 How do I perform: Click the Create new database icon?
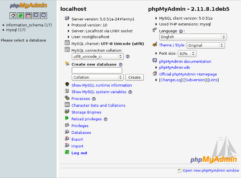(x=67, y=63)
